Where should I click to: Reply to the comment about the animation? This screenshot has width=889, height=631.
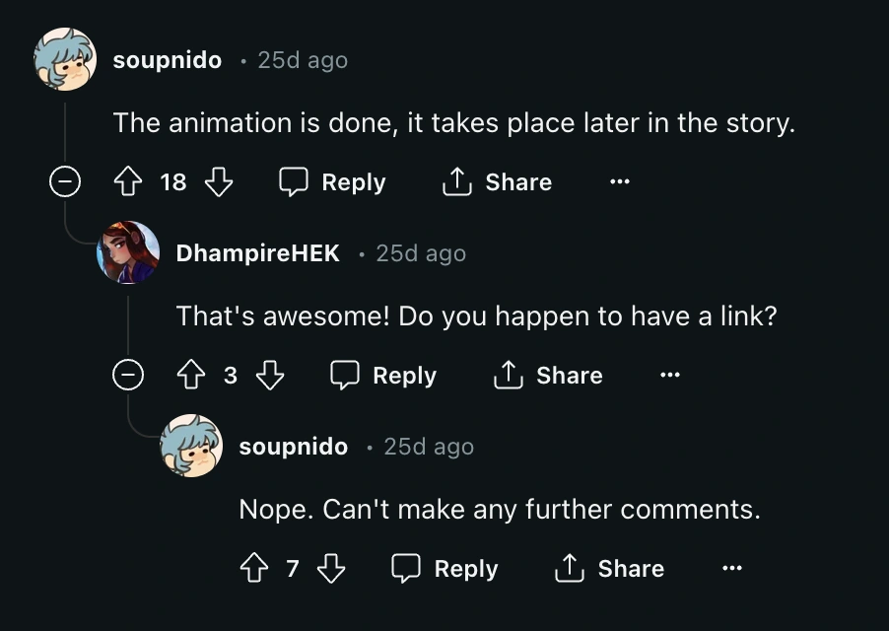click(332, 182)
